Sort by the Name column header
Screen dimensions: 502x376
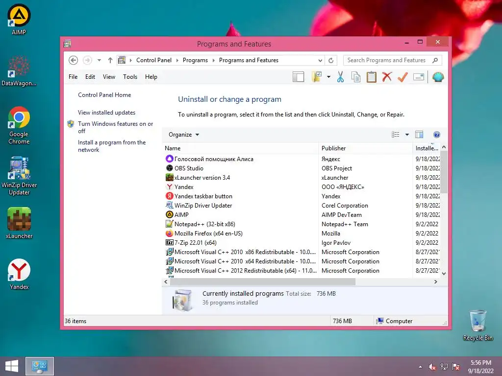point(240,148)
